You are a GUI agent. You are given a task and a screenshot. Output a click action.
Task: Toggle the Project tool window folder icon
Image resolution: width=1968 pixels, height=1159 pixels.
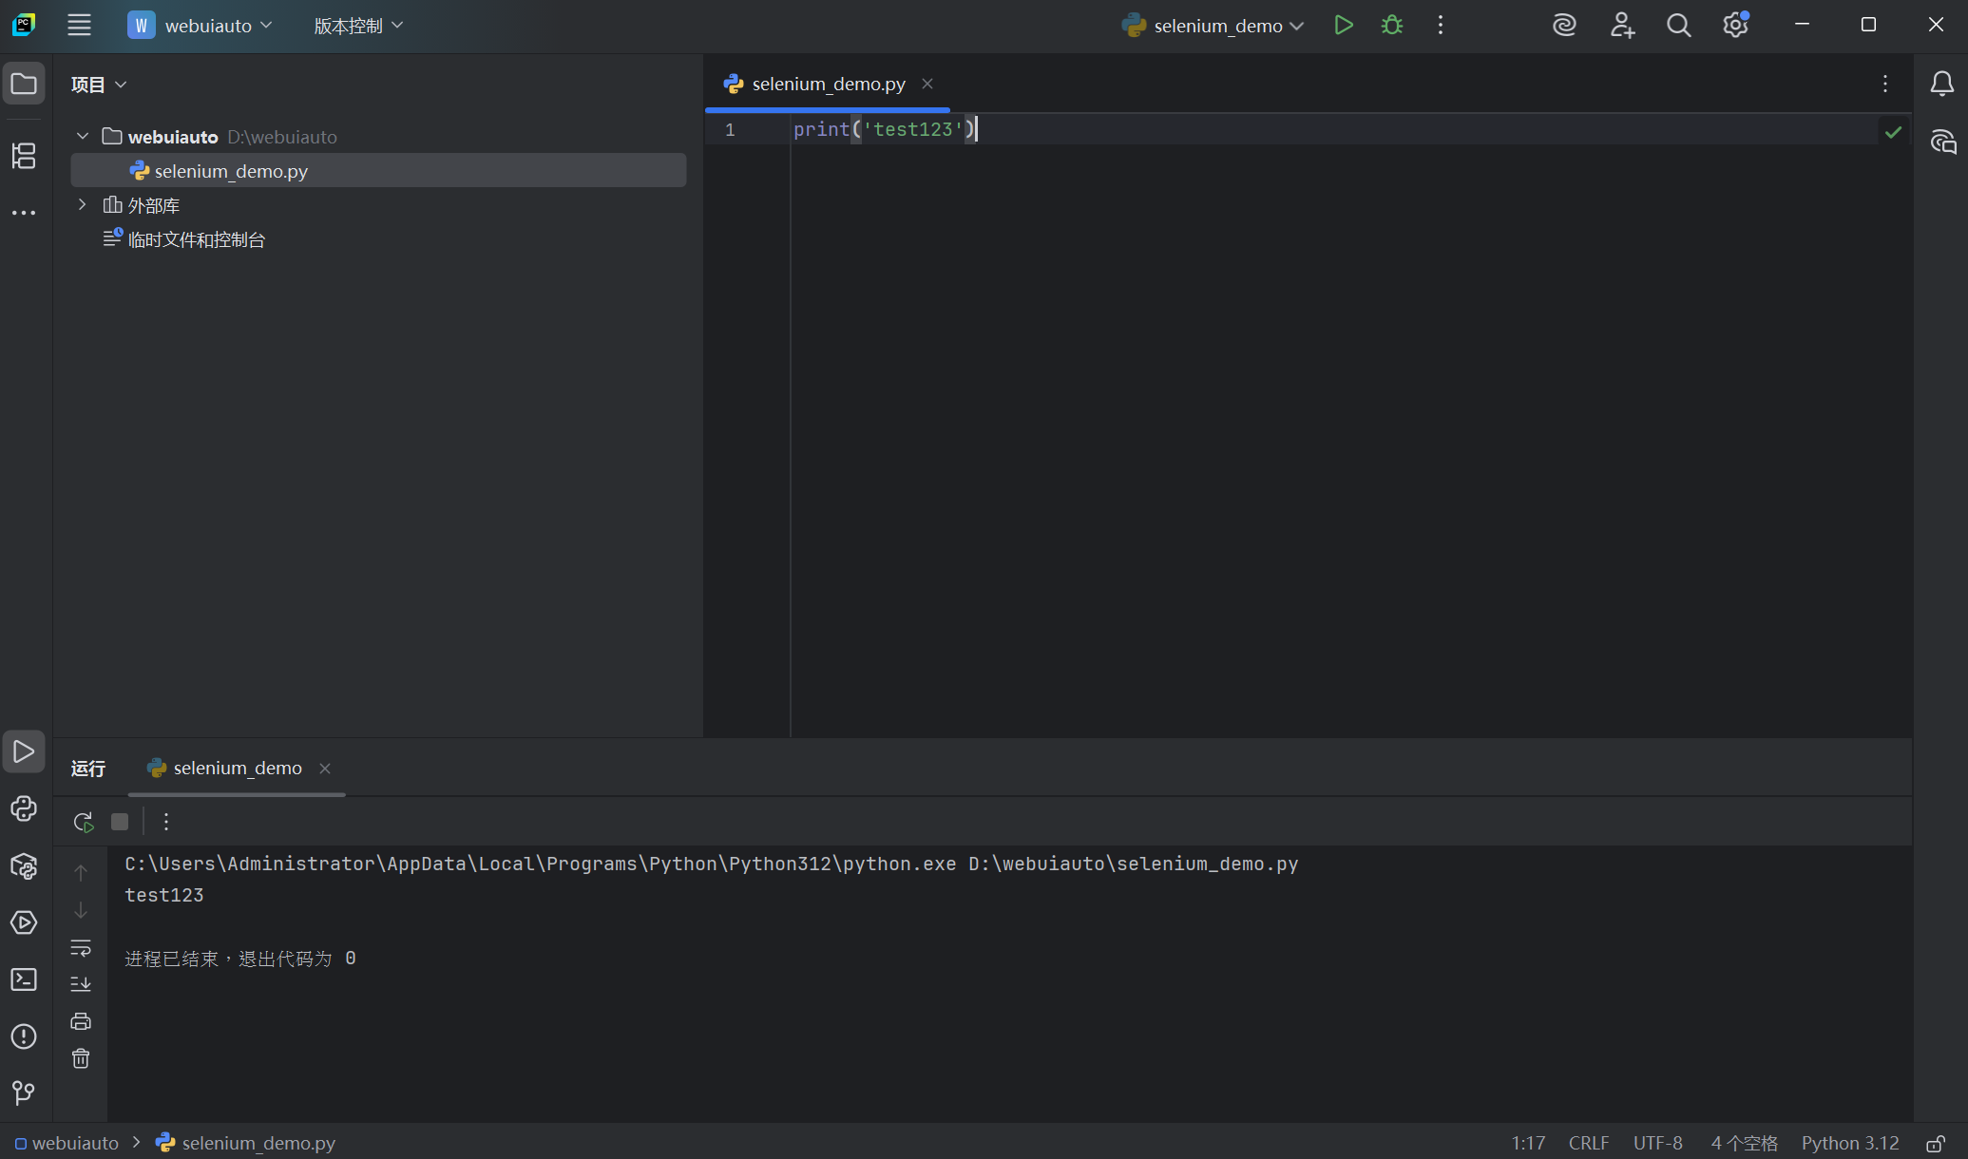[x=24, y=85]
